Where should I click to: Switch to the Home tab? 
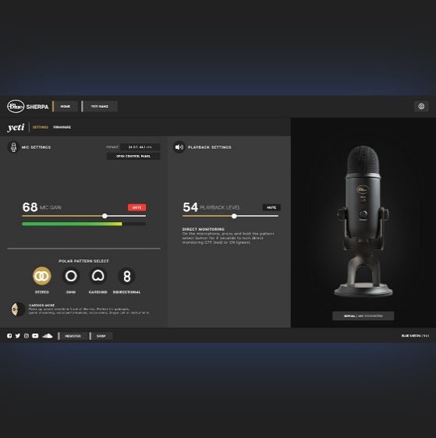point(65,107)
